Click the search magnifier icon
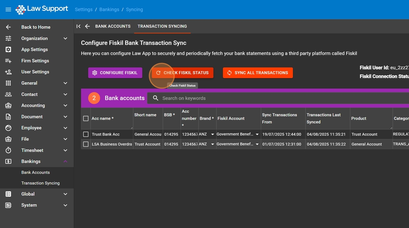The width and height of the screenshot is (409, 228). (156, 98)
